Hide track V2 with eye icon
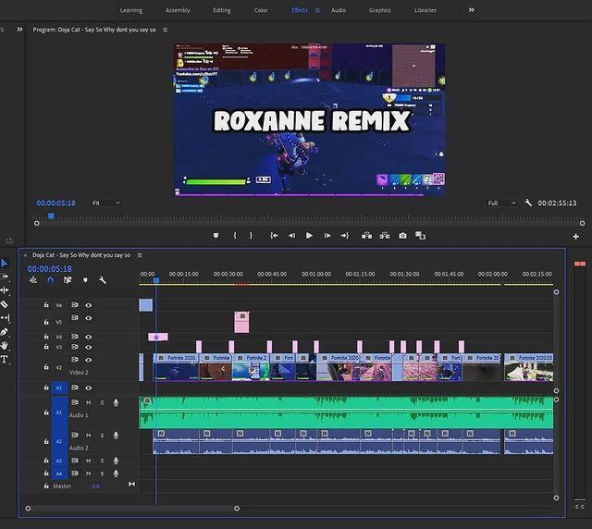 click(89, 360)
